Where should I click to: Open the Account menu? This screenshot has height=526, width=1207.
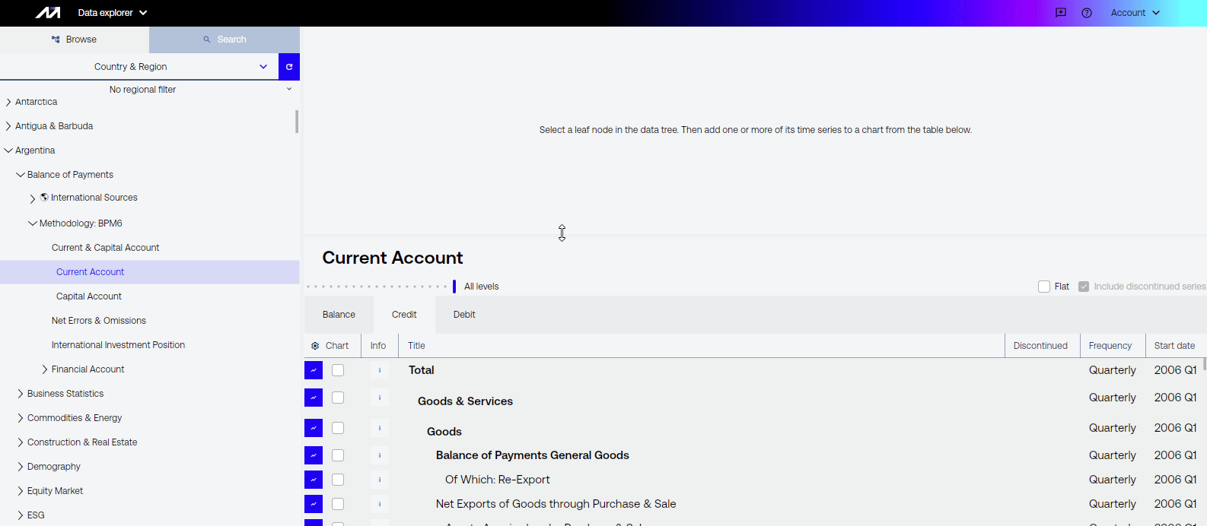[x=1135, y=13]
